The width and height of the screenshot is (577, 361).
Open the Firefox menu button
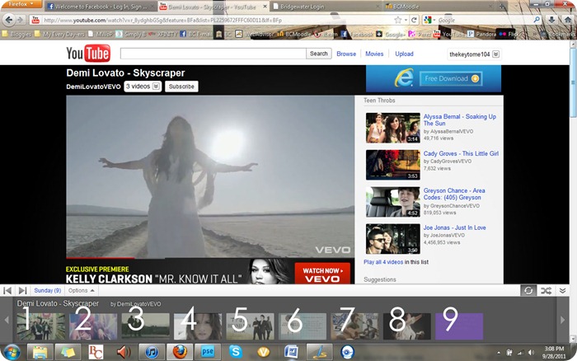coord(21,4)
